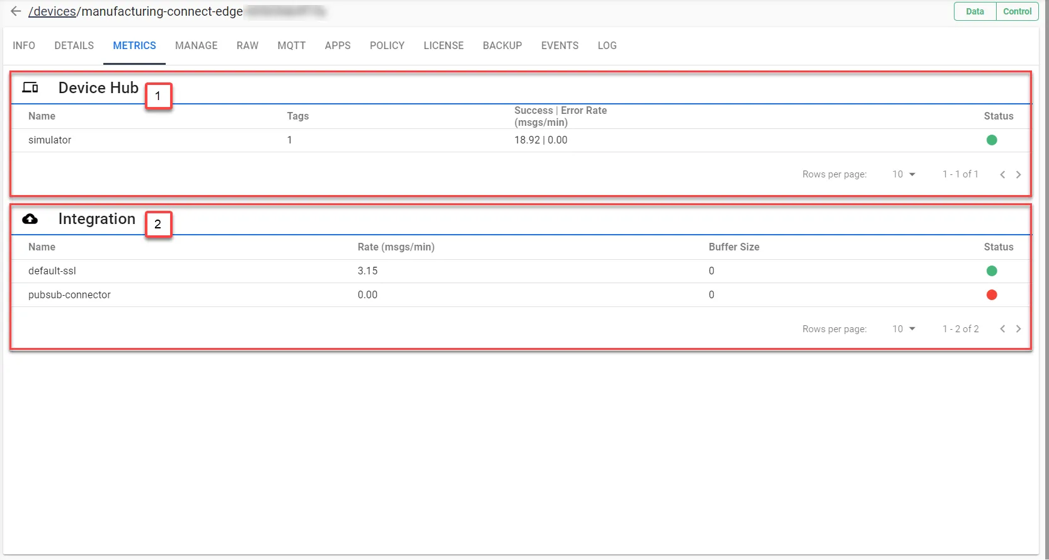Open the LICENSE tab
This screenshot has width=1049, height=560.
click(444, 45)
